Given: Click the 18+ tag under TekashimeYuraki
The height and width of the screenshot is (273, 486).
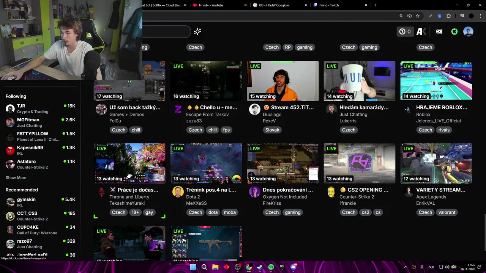Looking at the screenshot, I should (x=136, y=212).
